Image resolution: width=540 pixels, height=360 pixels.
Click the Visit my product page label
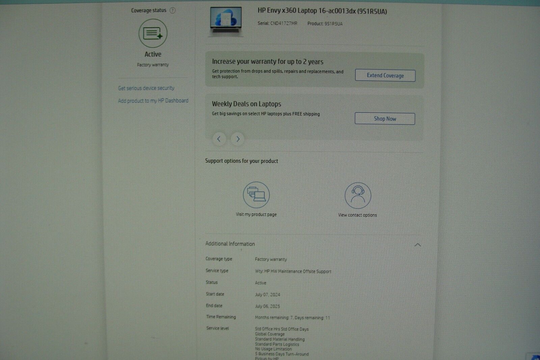[256, 214]
